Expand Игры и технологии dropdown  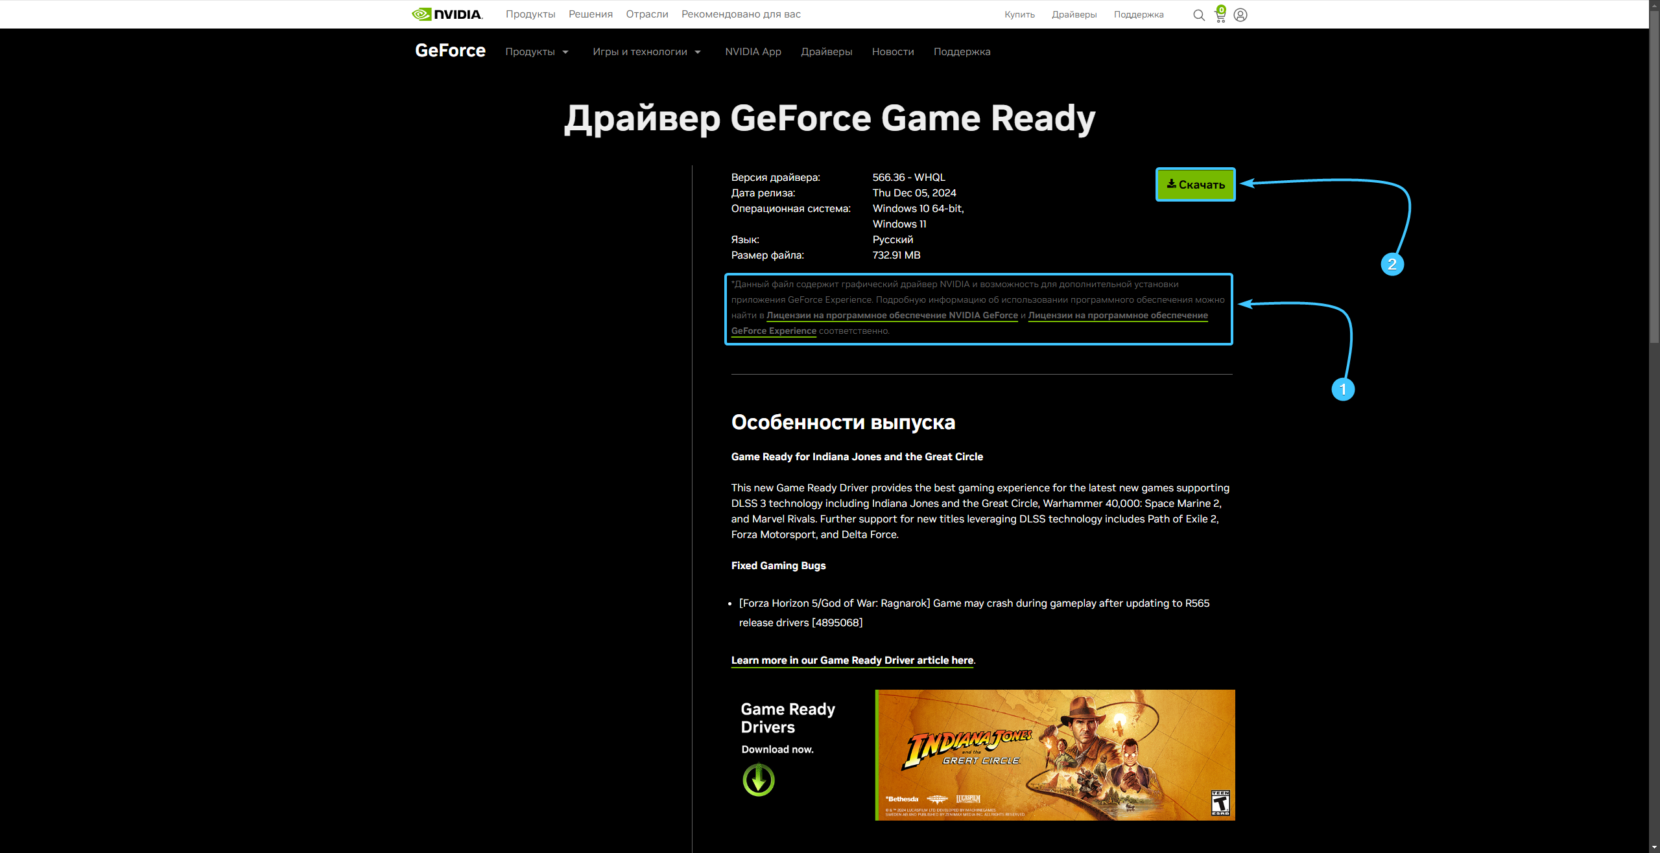[646, 52]
